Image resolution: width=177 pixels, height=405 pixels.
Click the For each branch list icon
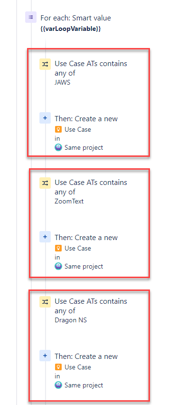pyautogui.click(x=31, y=17)
